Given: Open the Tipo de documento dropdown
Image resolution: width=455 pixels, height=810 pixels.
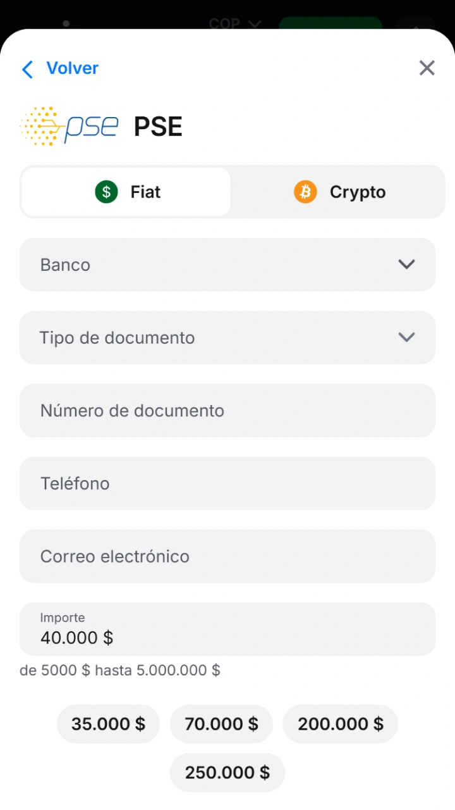Looking at the screenshot, I should click(227, 337).
